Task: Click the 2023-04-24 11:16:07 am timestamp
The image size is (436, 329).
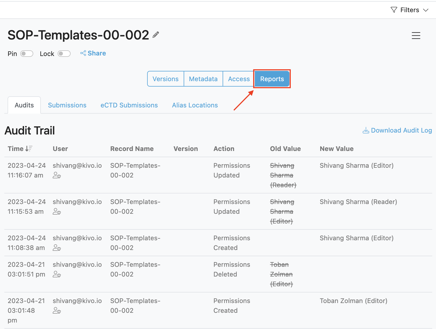Action: 27,170
